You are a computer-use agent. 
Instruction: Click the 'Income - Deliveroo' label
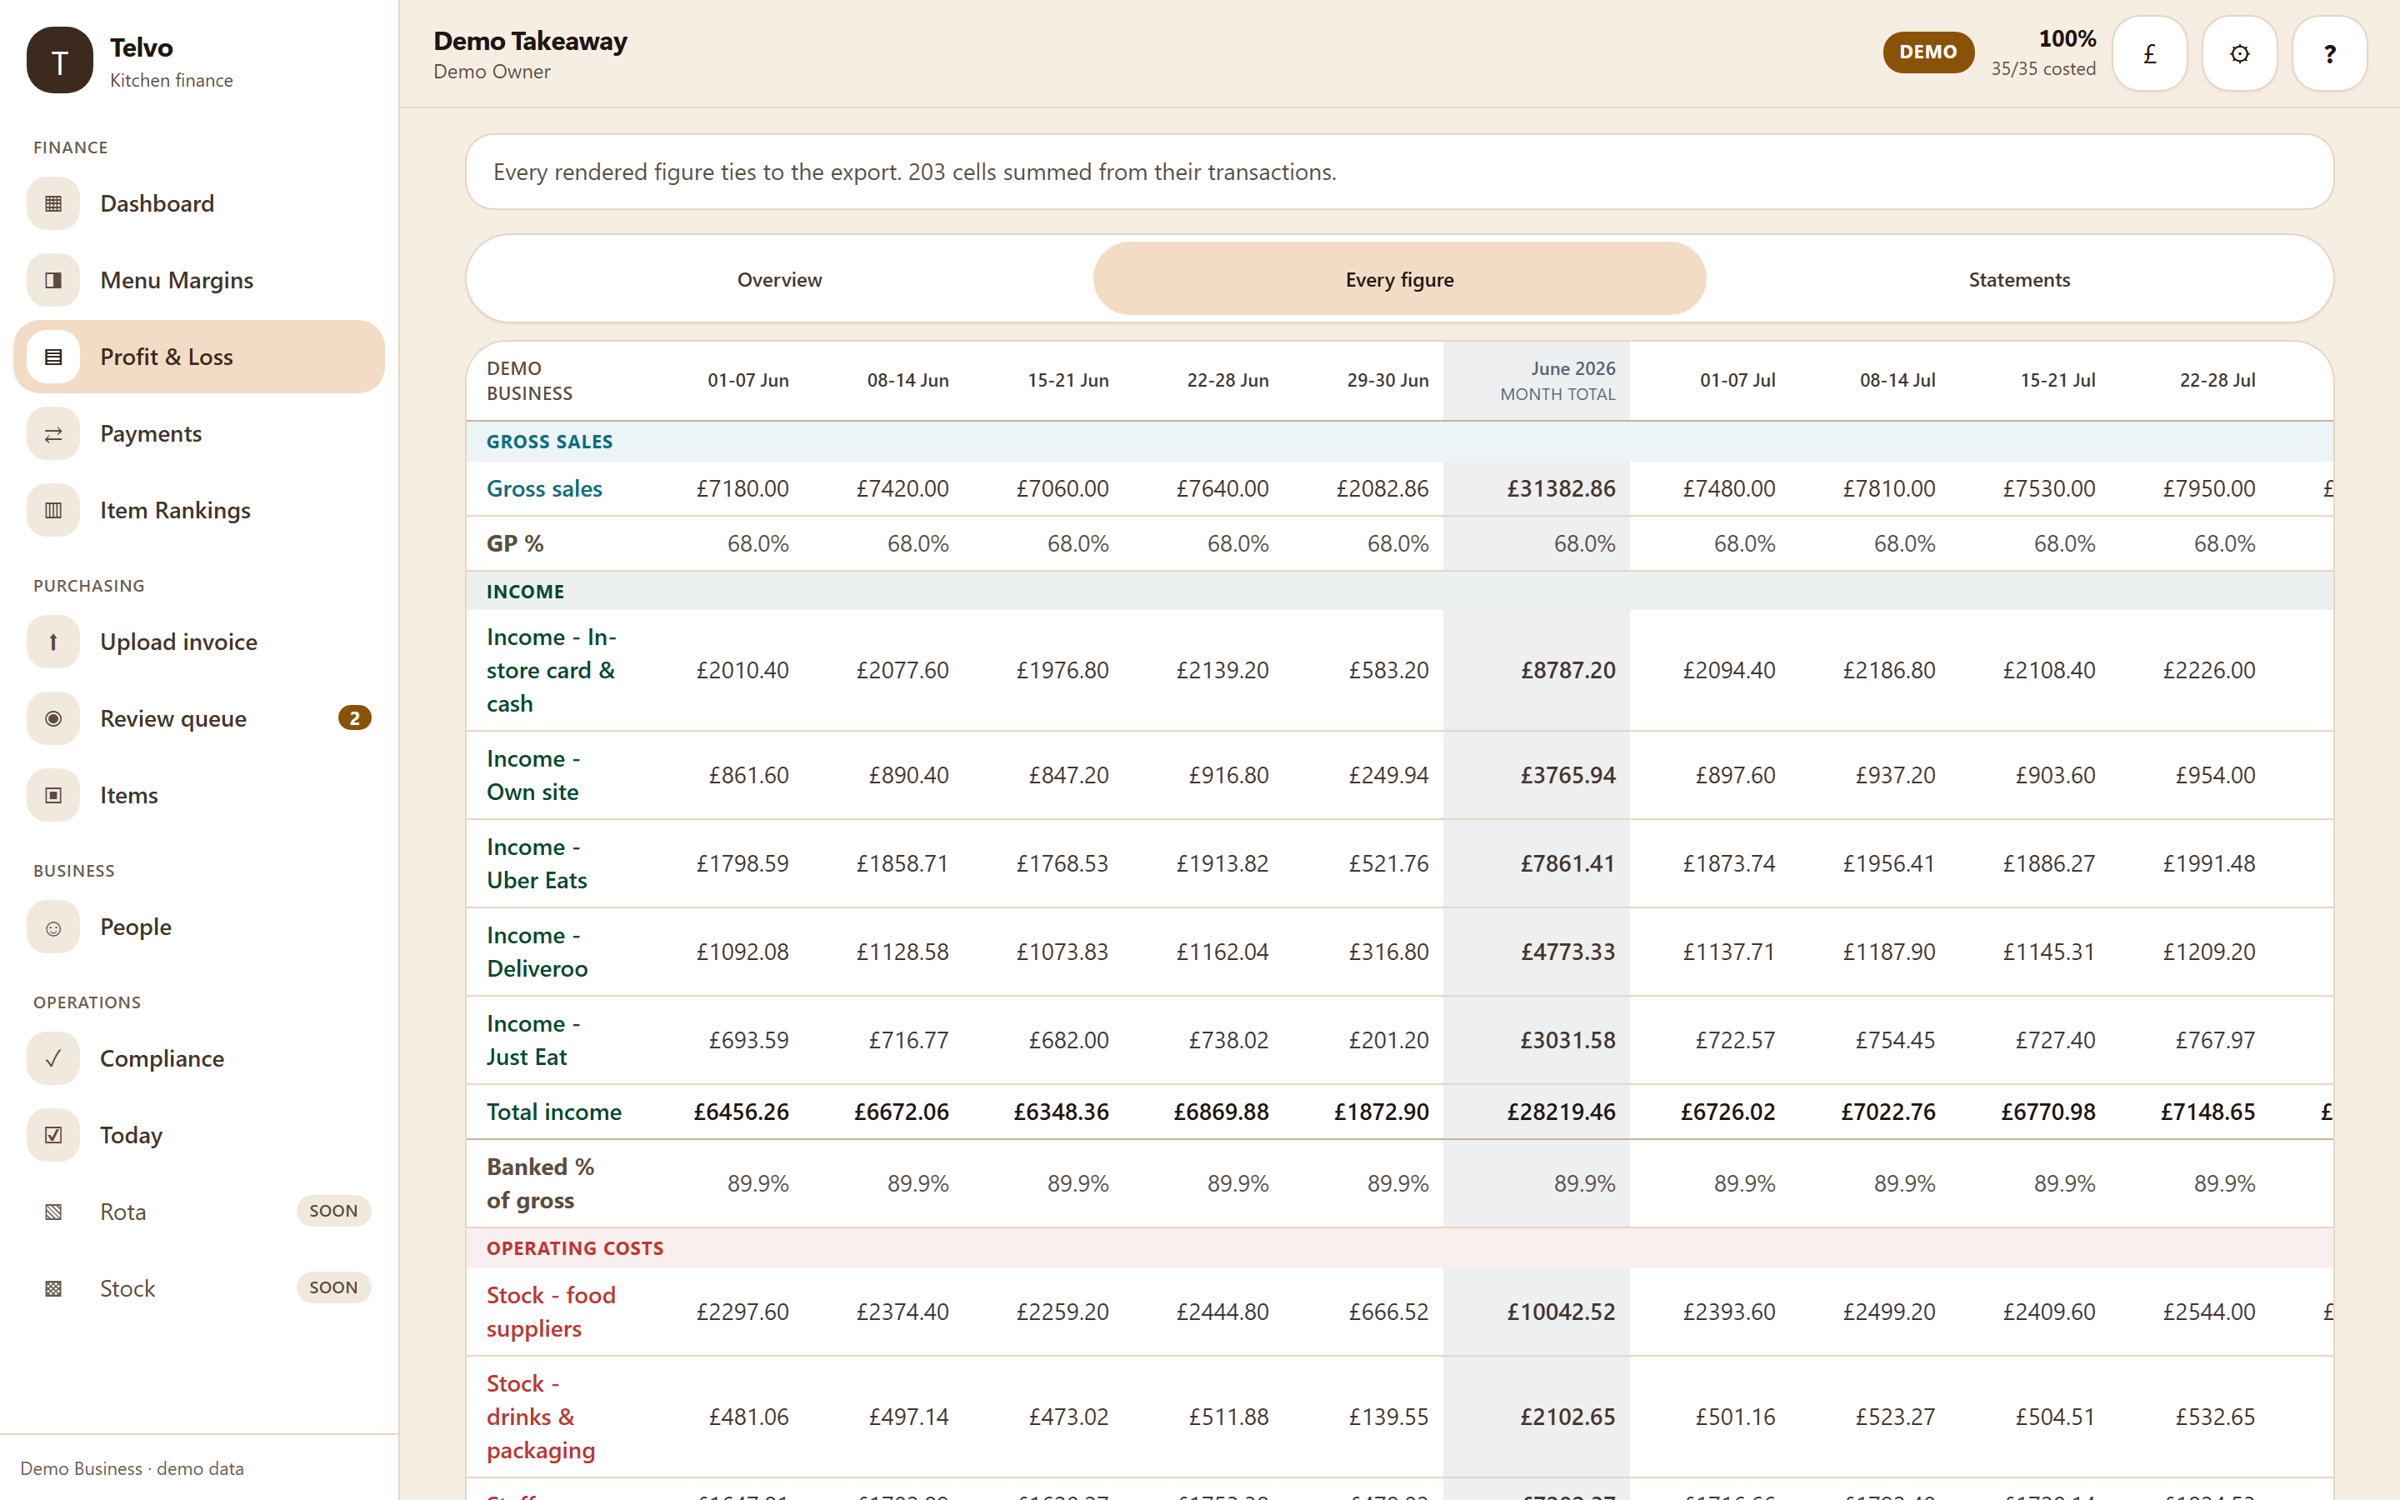point(537,952)
